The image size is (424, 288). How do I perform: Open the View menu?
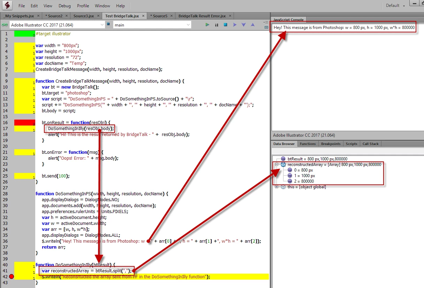tap(48, 6)
